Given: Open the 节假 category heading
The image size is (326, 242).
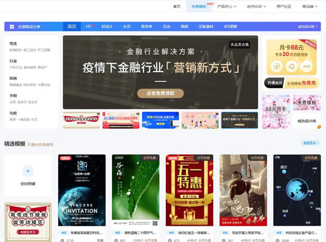Looking at the screenshot, I should click(x=13, y=95).
